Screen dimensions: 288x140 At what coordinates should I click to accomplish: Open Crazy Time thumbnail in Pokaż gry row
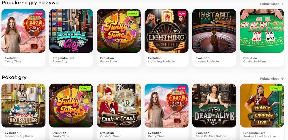[x=167, y=105]
